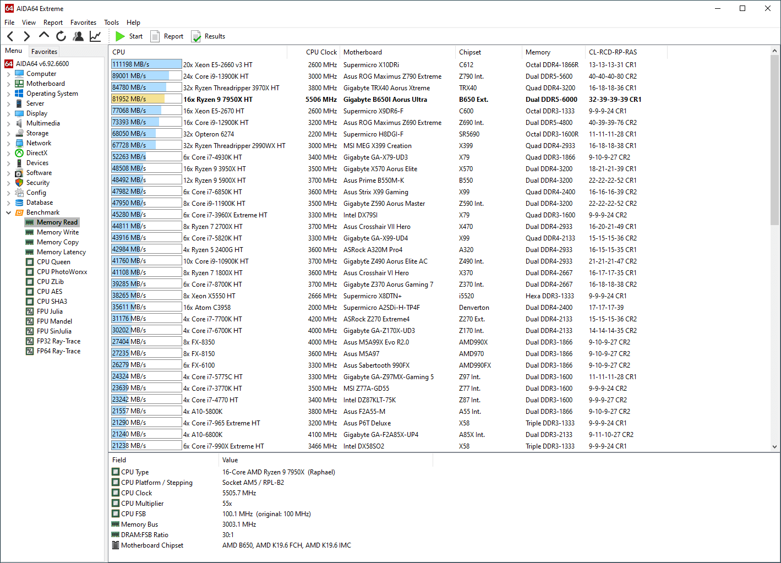Click the Database icon in the tree
The width and height of the screenshot is (781, 563).
click(x=20, y=203)
